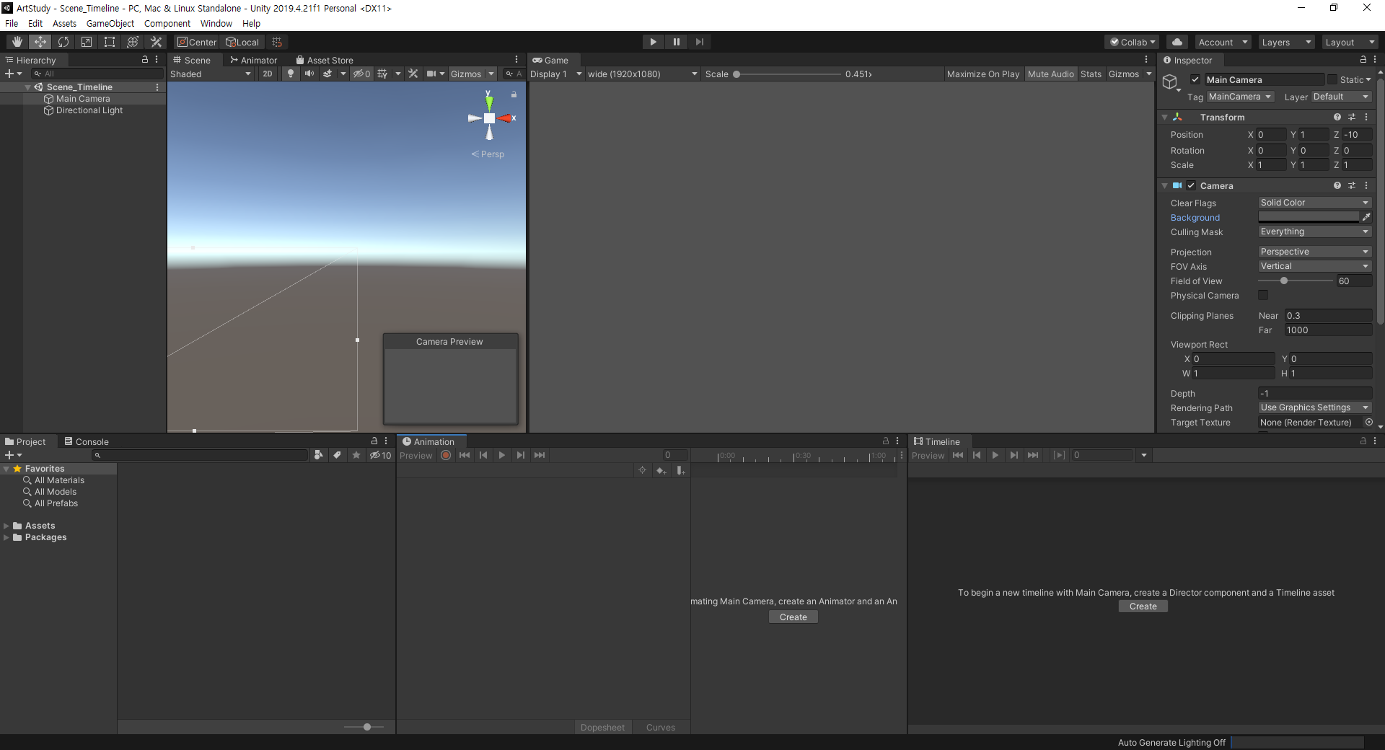Click Create in the Timeline panel
Viewport: 1385px width, 750px height.
pyautogui.click(x=1143, y=606)
